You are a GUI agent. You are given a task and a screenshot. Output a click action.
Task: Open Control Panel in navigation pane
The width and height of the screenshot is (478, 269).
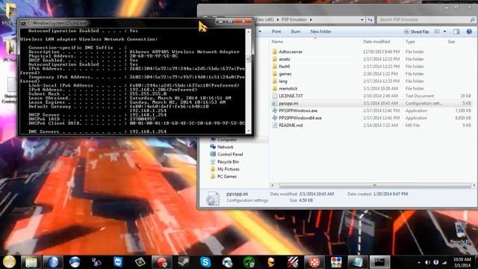(x=230, y=155)
